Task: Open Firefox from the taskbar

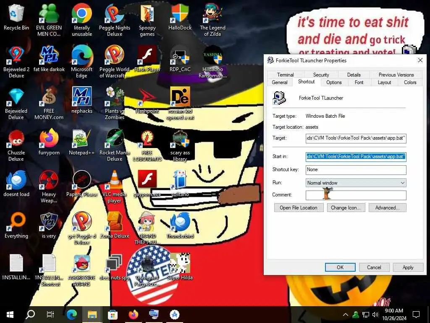Action: 133,315
